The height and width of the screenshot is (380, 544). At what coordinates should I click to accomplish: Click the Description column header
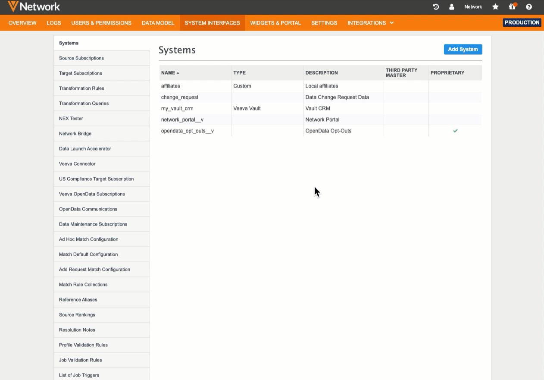pyautogui.click(x=344, y=73)
